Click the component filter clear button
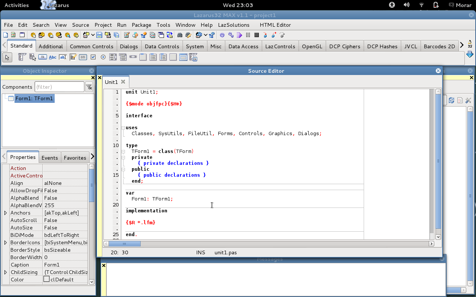The image size is (476, 297). click(x=89, y=87)
